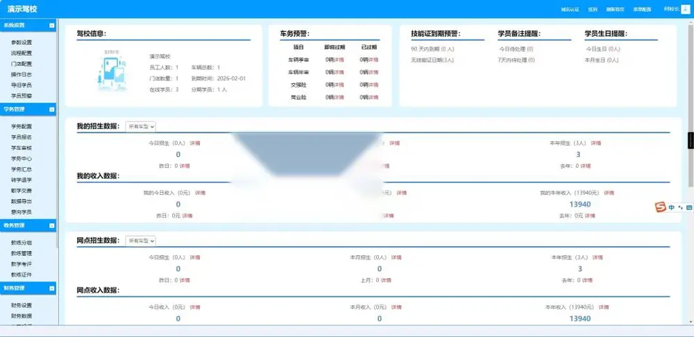The image size is (694, 337).
Task: Open 学务配置 in the sidebar
Action: (x=22, y=126)
